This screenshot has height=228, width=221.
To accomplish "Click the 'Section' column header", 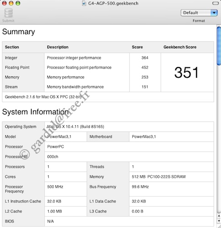I will tap(12, 47).
